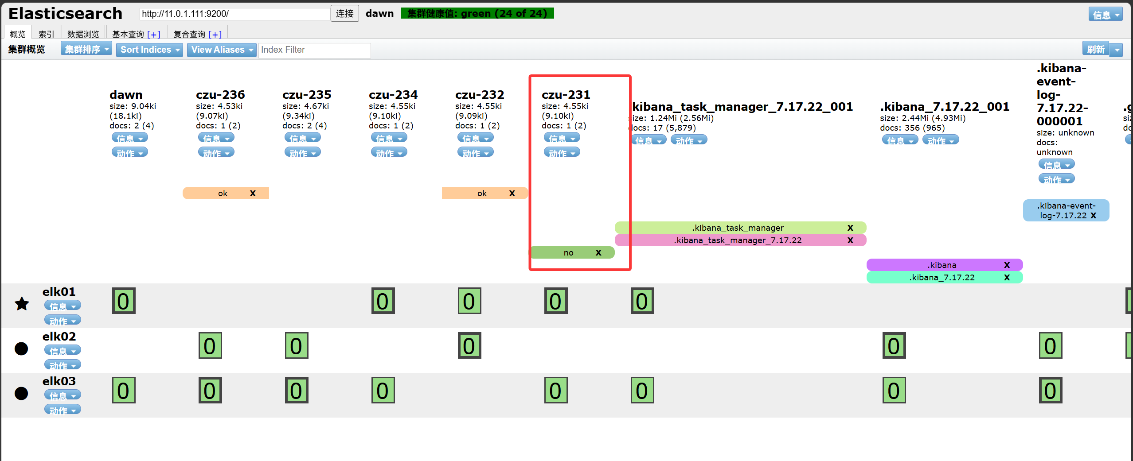Click the black circle icon beside elk02
Image resolution: width=1133 pixels, height=461 pixels.
click(x=21, y=349)
